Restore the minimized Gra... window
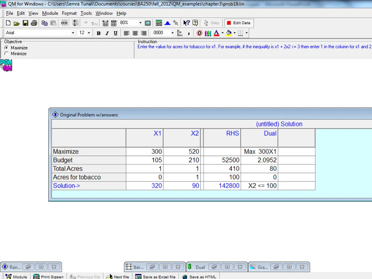 tap(276, 267)
